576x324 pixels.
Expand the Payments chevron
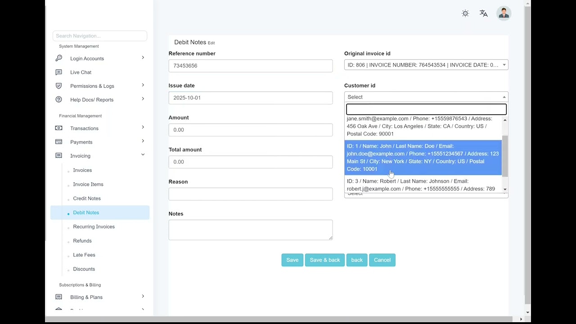(143, 141)
